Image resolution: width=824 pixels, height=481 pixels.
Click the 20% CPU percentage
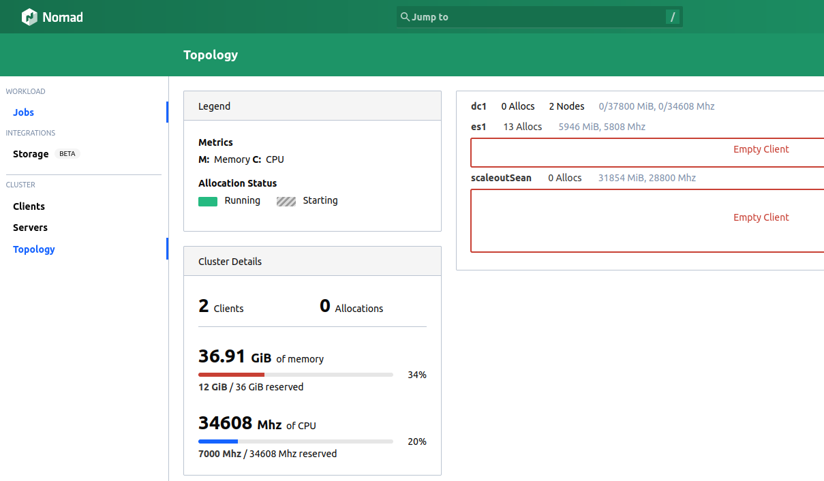(x=417, y=441)
